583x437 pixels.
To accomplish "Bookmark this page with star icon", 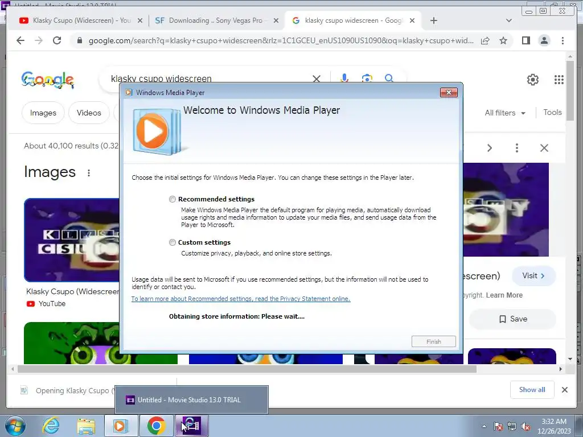I will pos(503,40).
